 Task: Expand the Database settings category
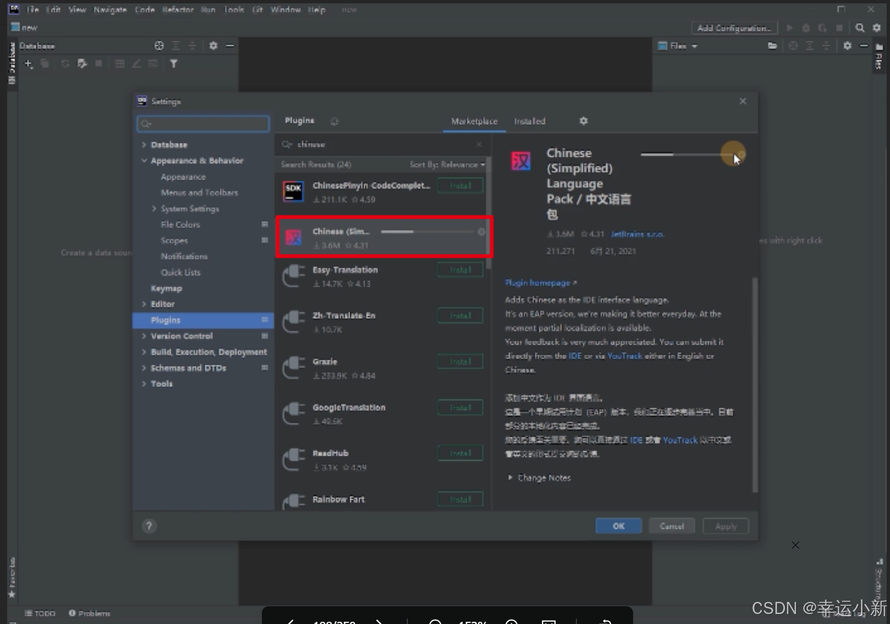tap(144, 145)
